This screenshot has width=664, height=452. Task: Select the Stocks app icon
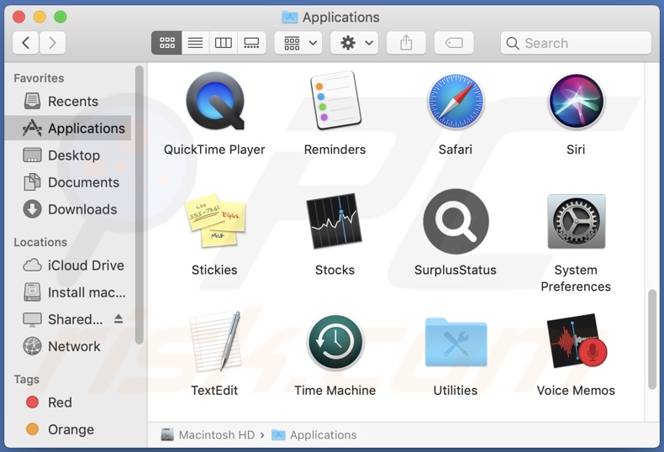pyautogui.click(x=335, y=221)
